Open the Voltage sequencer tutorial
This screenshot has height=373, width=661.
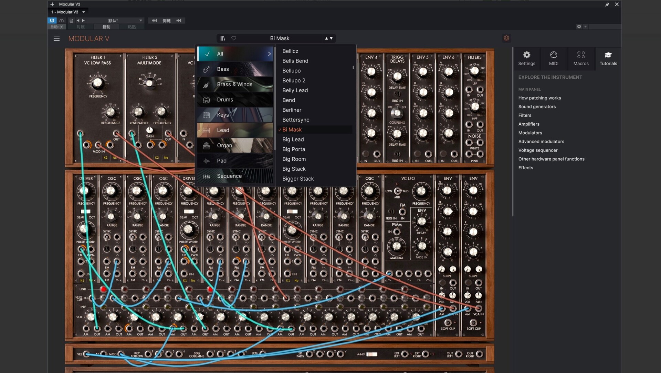click(x=538, y=150)
